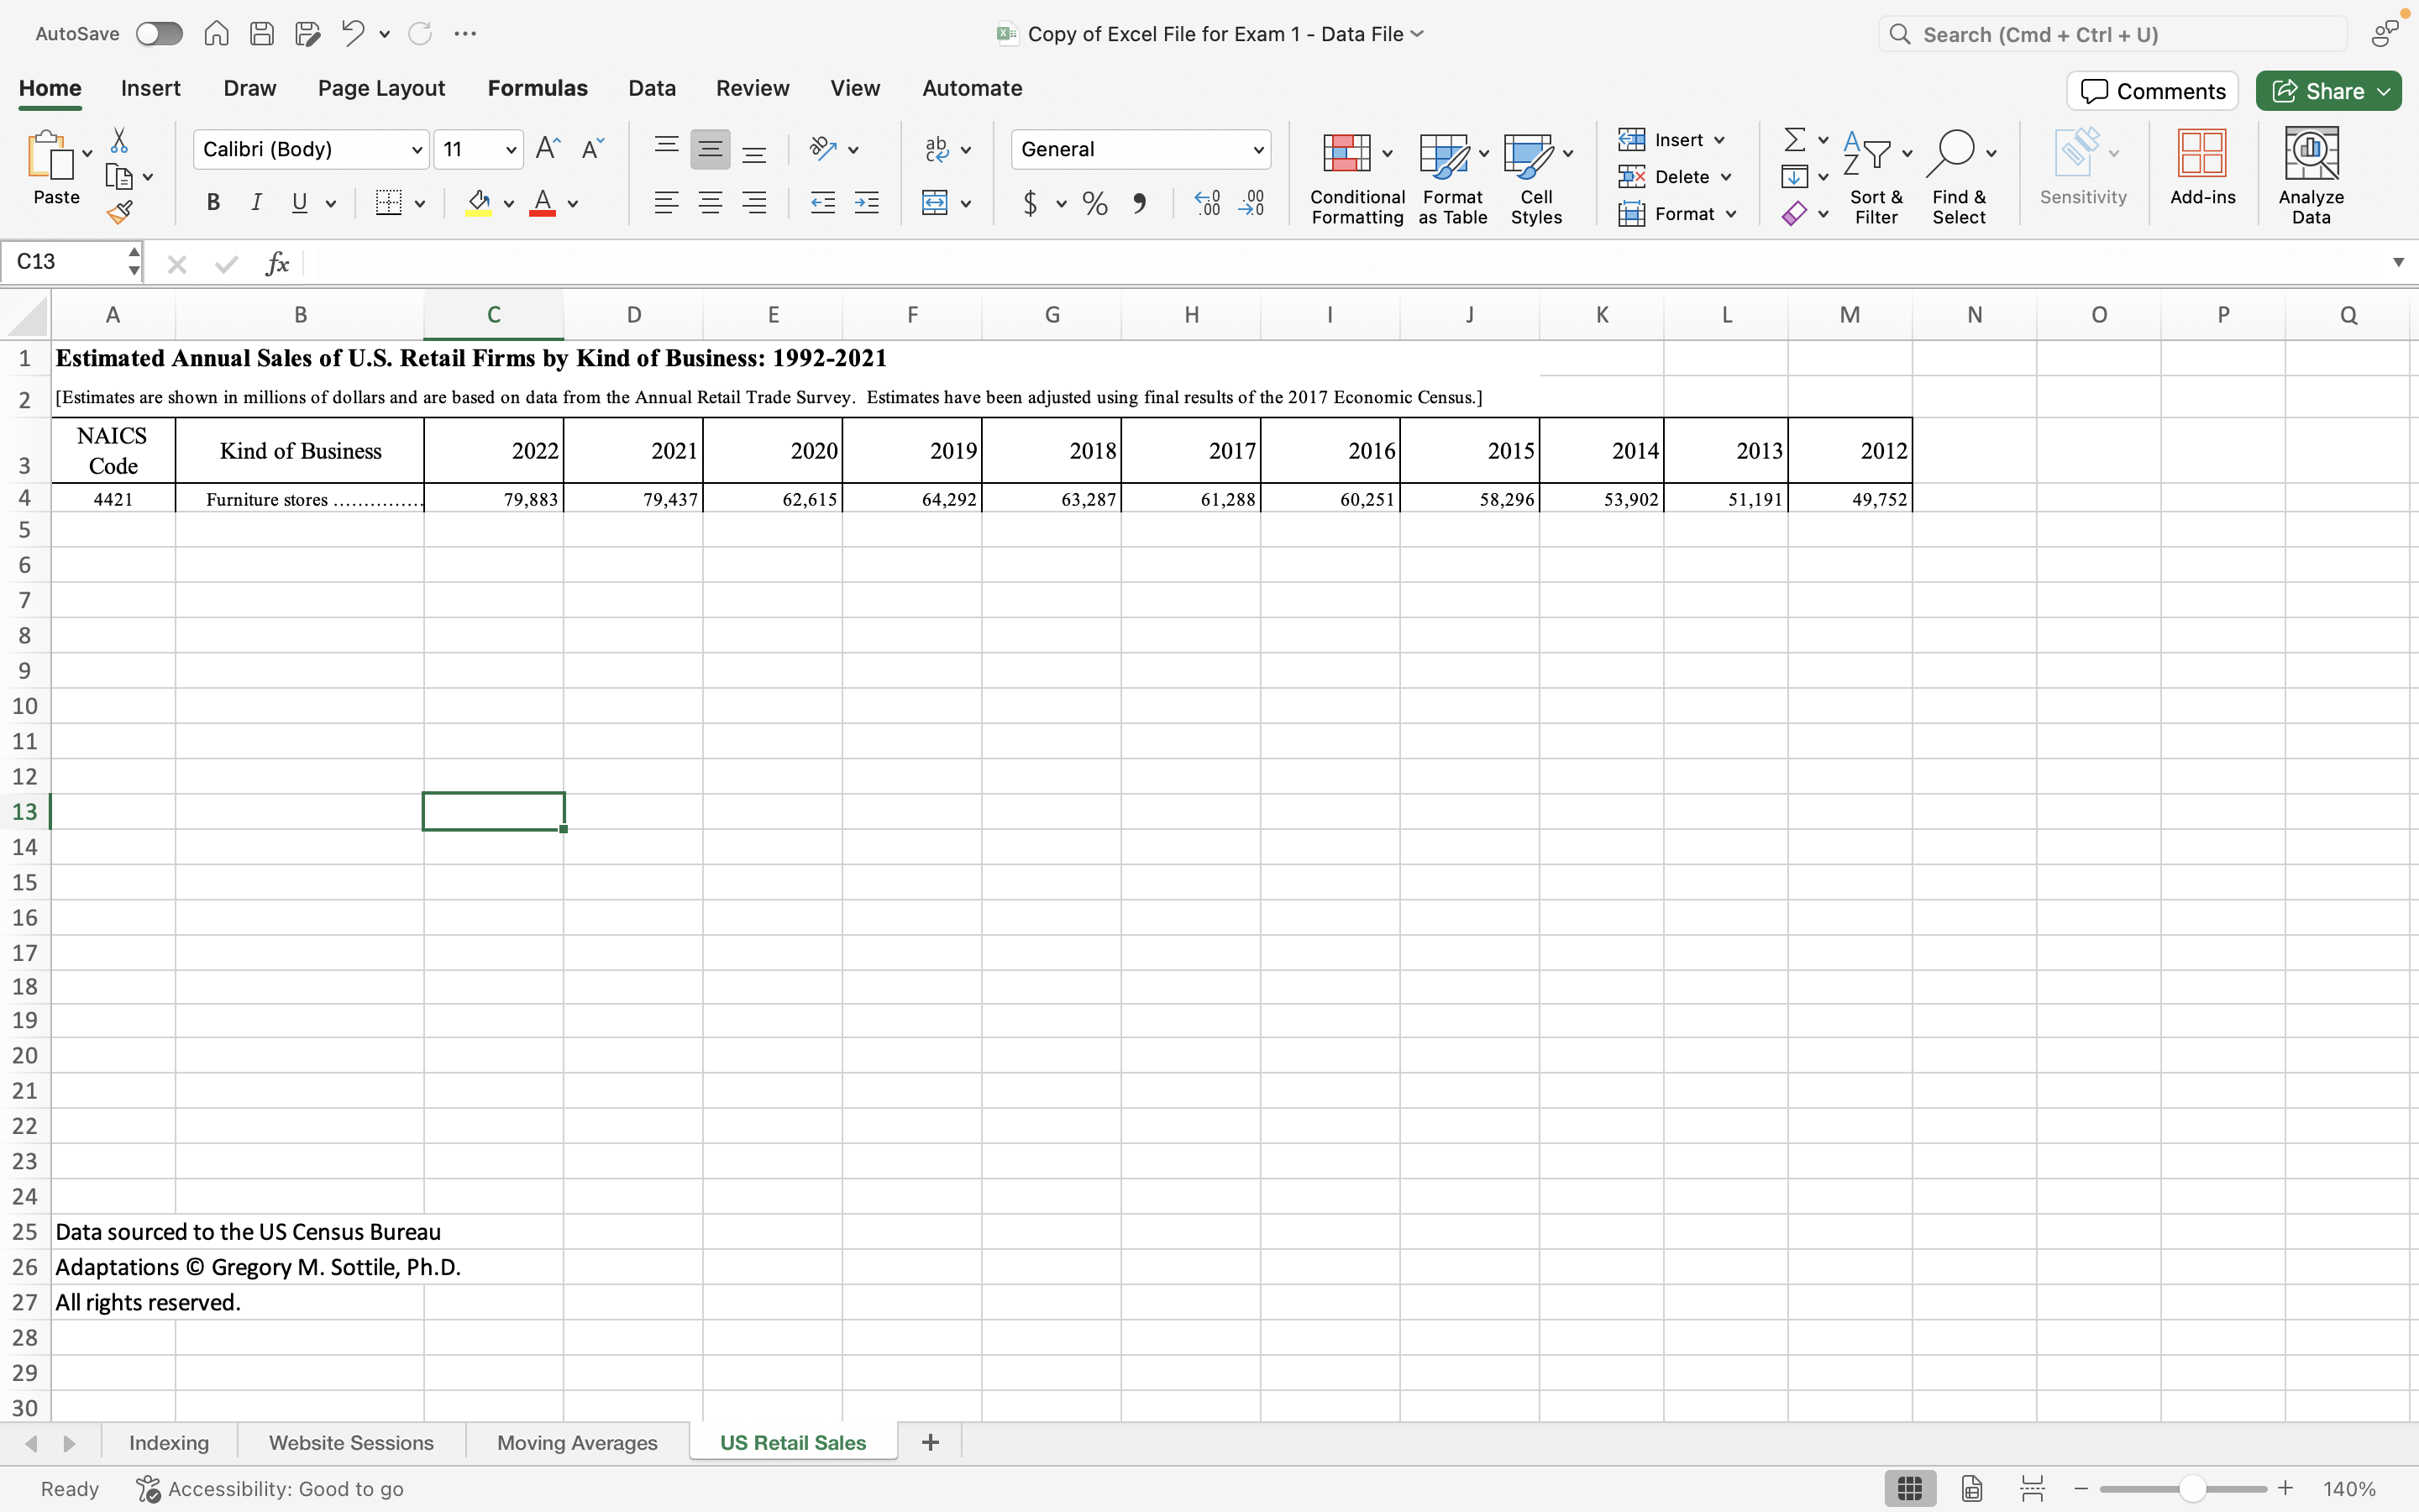Switch to the Formulas ribbon tab

click(x=538, y=88)
